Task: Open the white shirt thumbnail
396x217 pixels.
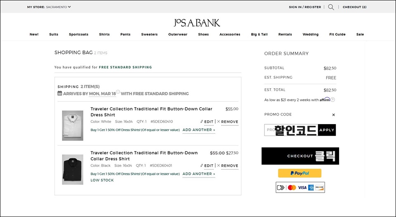Action: (x=73, y=125)
